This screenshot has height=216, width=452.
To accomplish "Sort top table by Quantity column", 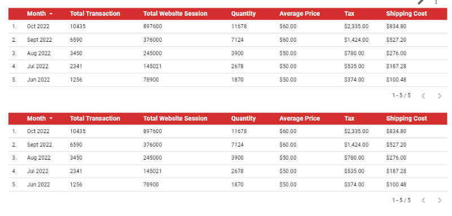I will click(244, 14).
